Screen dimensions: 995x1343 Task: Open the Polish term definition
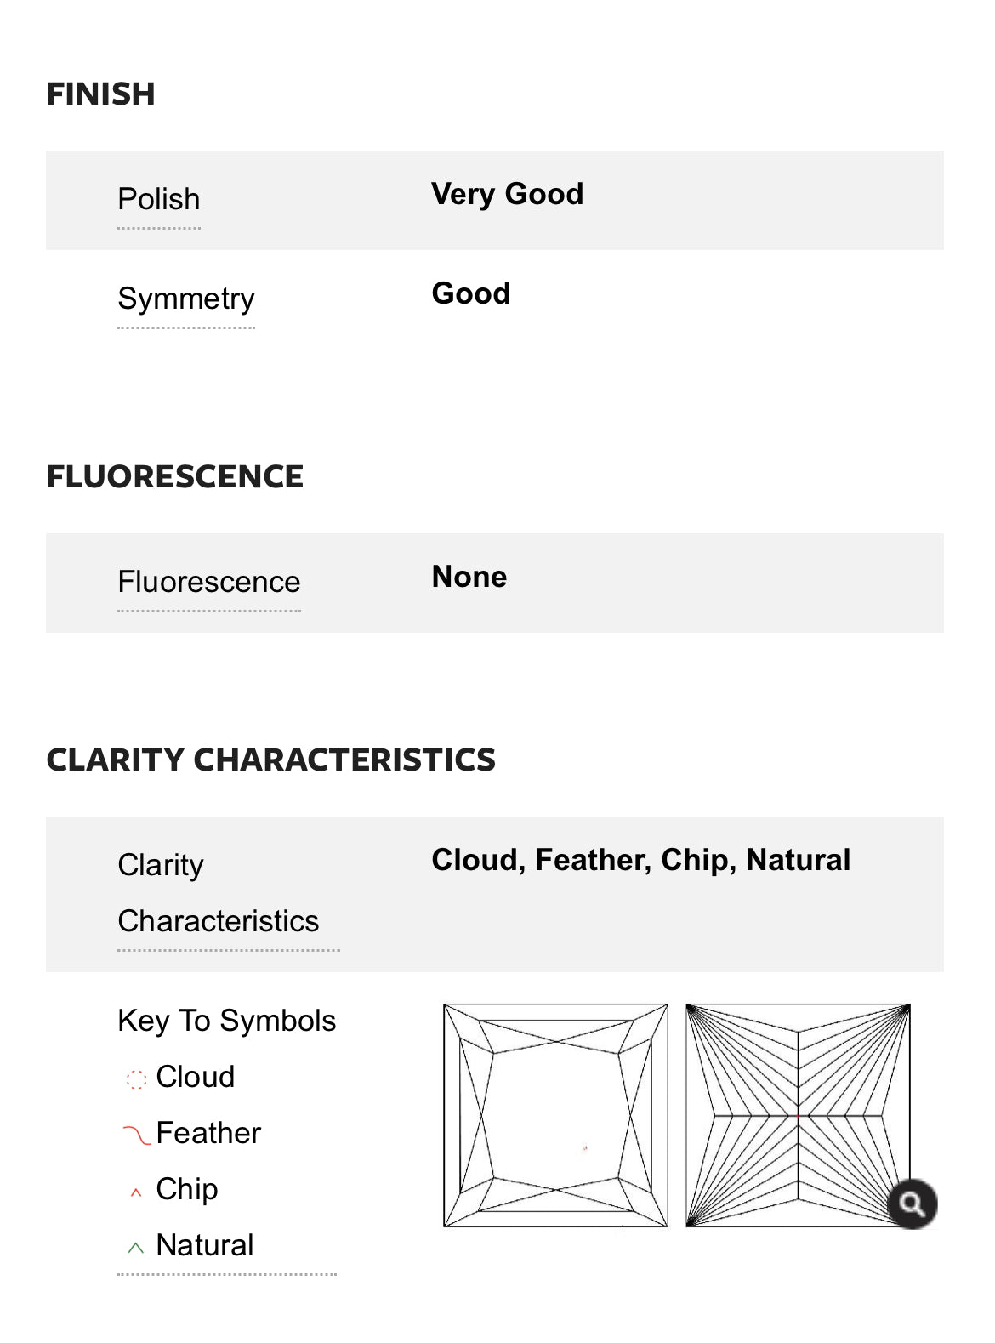159,200
